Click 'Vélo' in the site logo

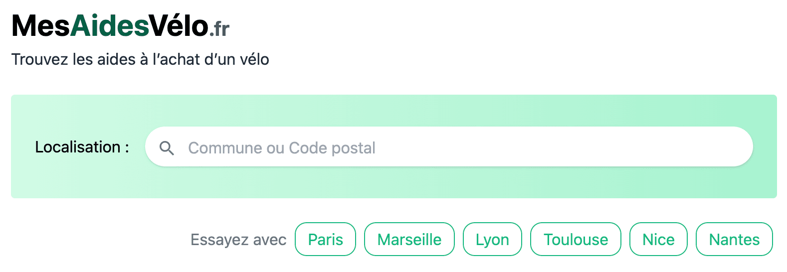(179, 26)
